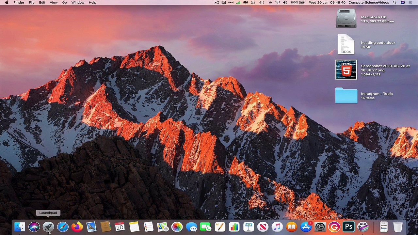Open the File menu
The height and width of the screenshot is (235, 418).
(32, 3)
